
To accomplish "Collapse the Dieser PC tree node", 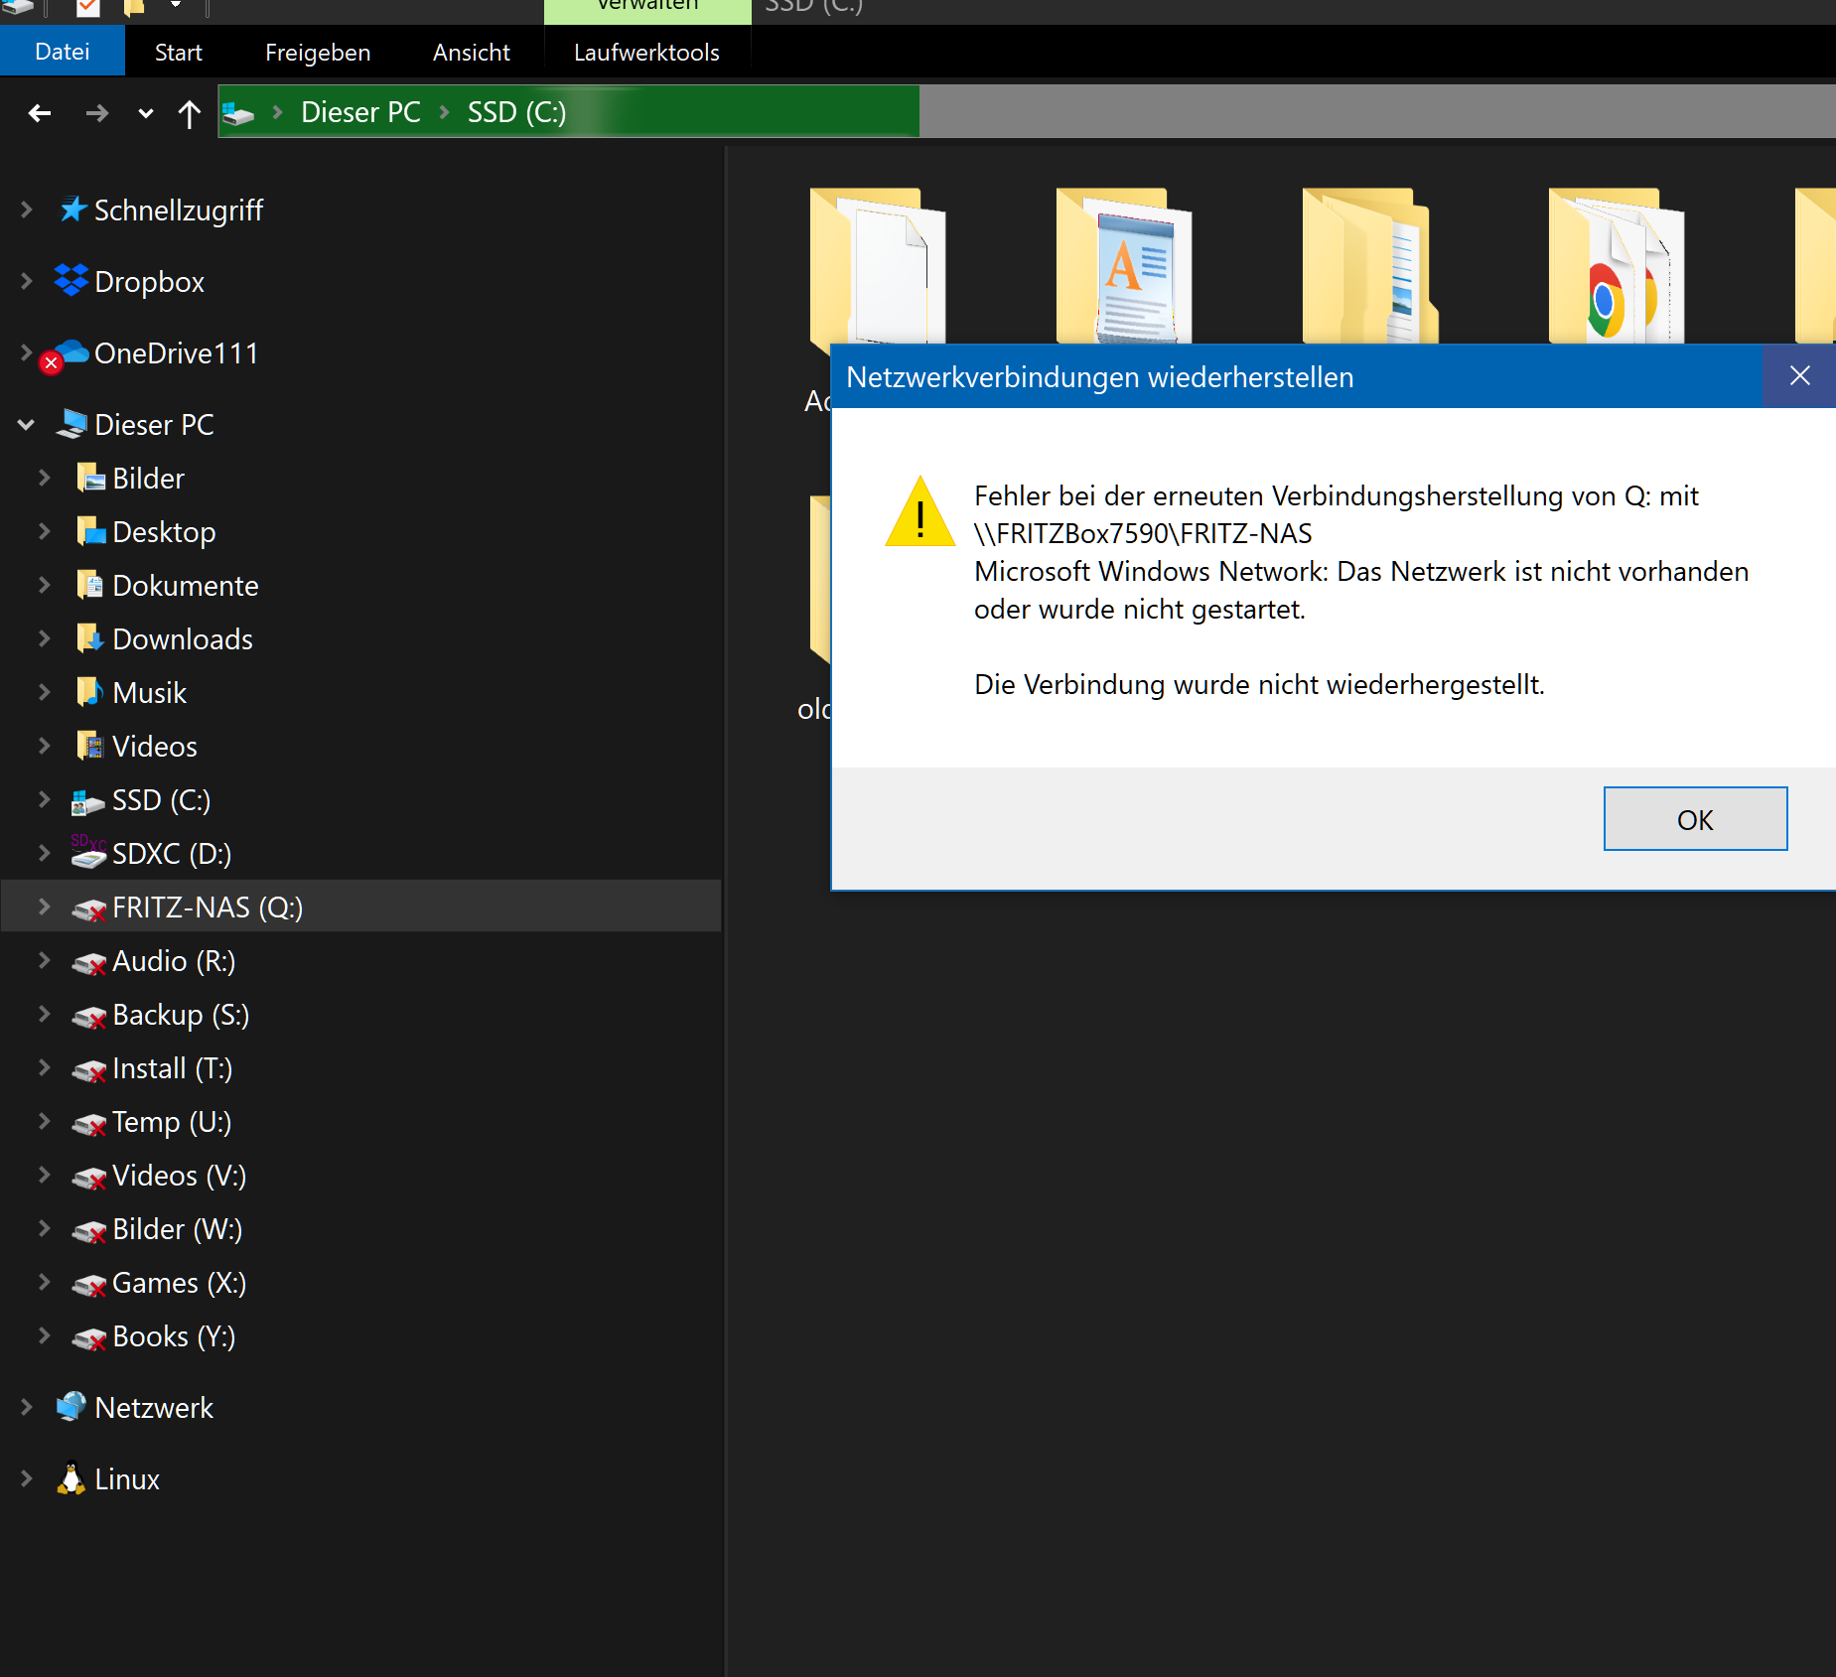I will click(27, 424).
